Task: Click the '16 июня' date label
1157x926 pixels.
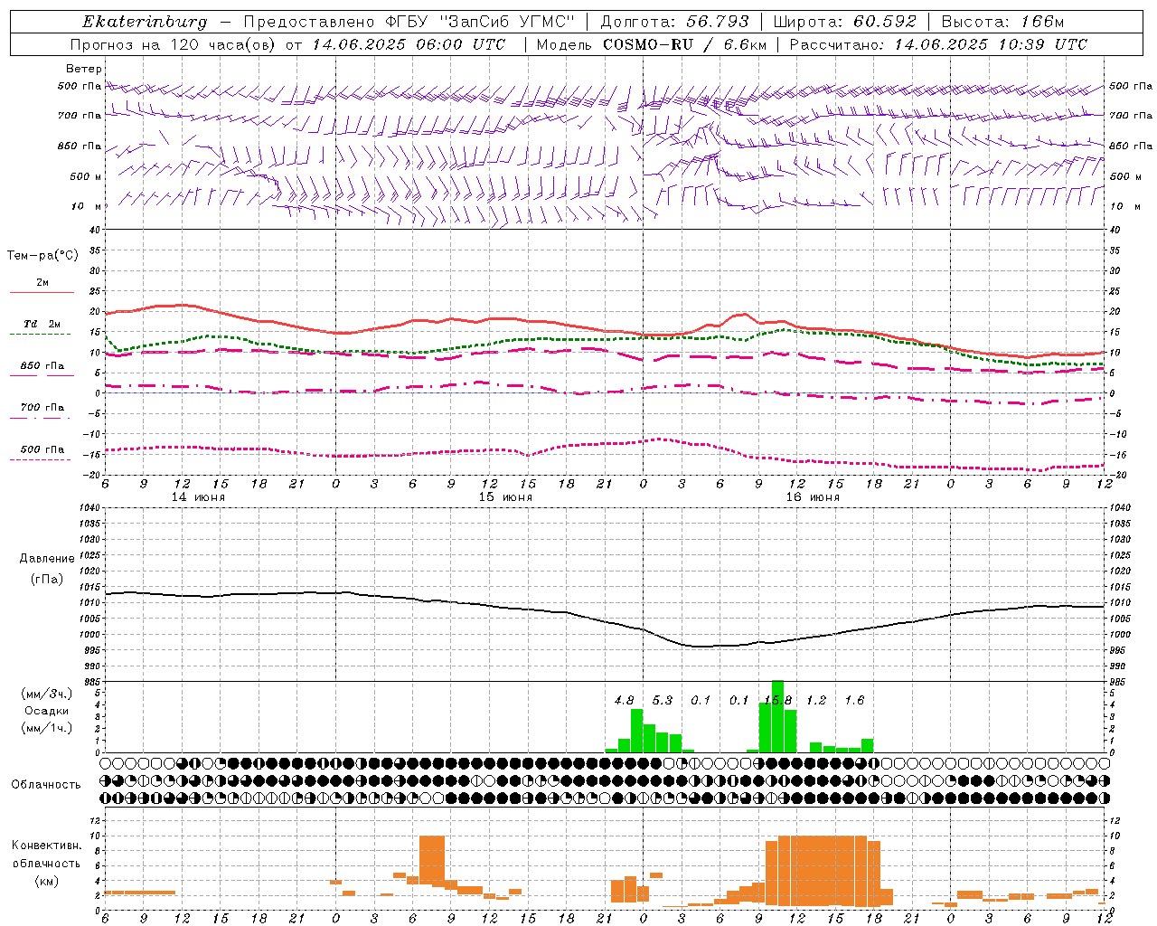Action: 813,497
